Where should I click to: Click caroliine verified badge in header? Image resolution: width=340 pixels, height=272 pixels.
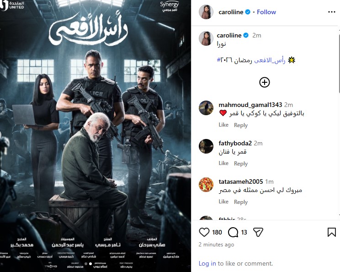coord(248,12)
